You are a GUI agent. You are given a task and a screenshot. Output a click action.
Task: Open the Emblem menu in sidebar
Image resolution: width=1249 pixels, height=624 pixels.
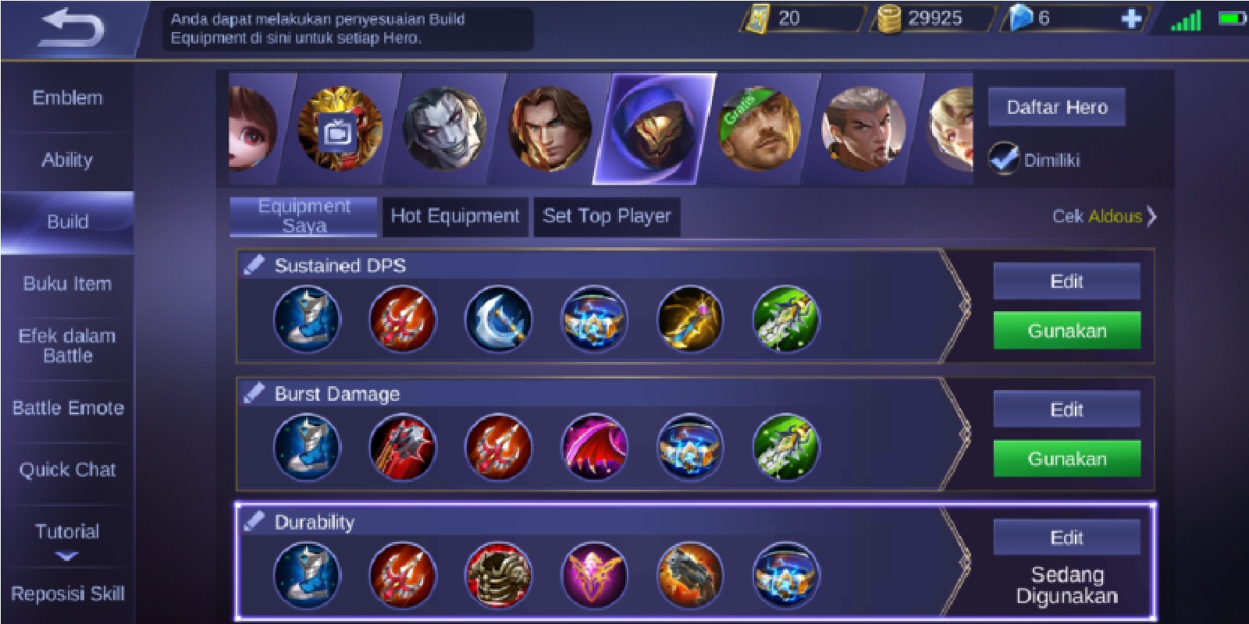(67, 97)
